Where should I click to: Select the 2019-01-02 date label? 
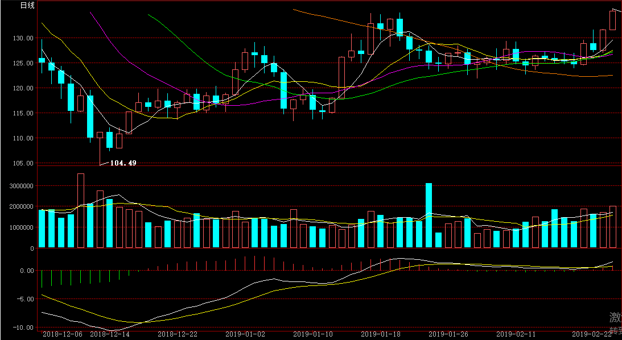pyautogui.click(x=245, y=335)
